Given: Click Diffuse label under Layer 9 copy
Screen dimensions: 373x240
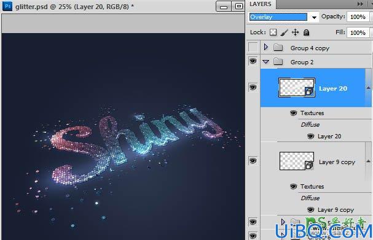Looking at the screenshot, I should click(x=310, y=198).
